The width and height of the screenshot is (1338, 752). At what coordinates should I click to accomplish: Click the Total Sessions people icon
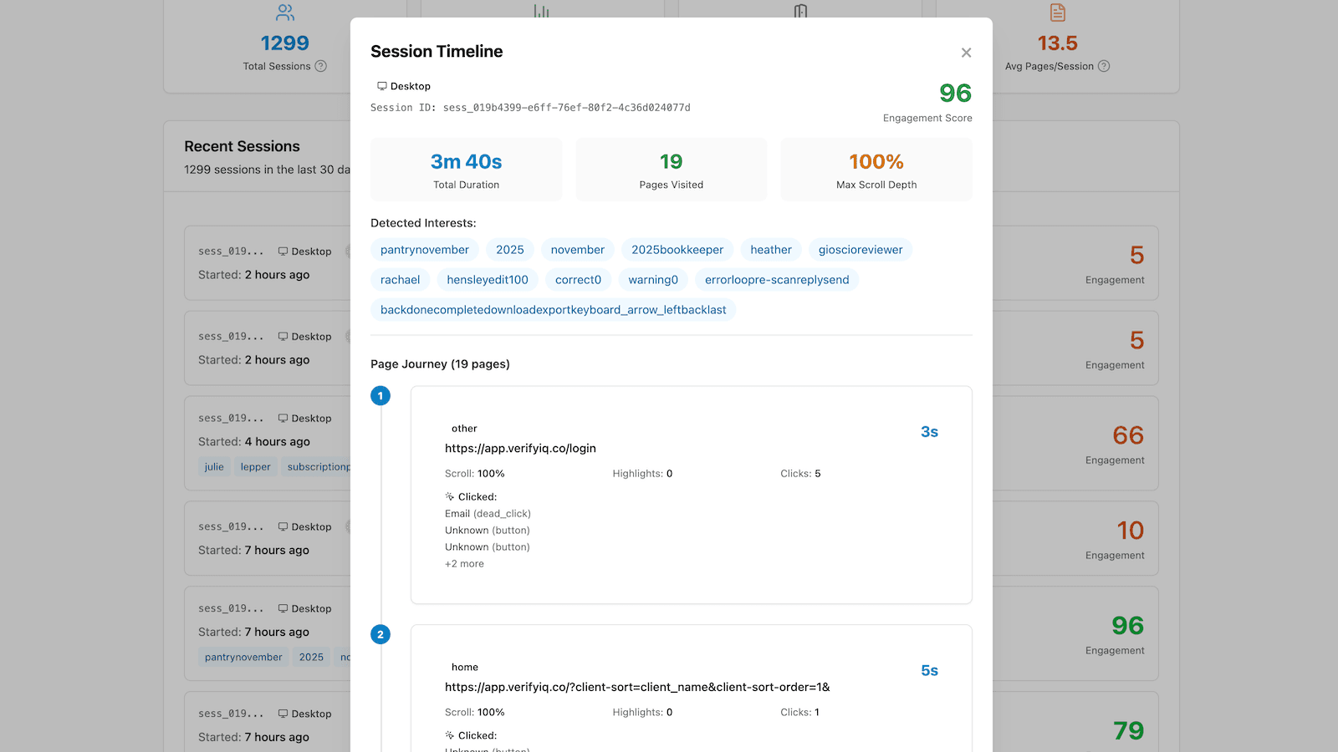[285, 12]
